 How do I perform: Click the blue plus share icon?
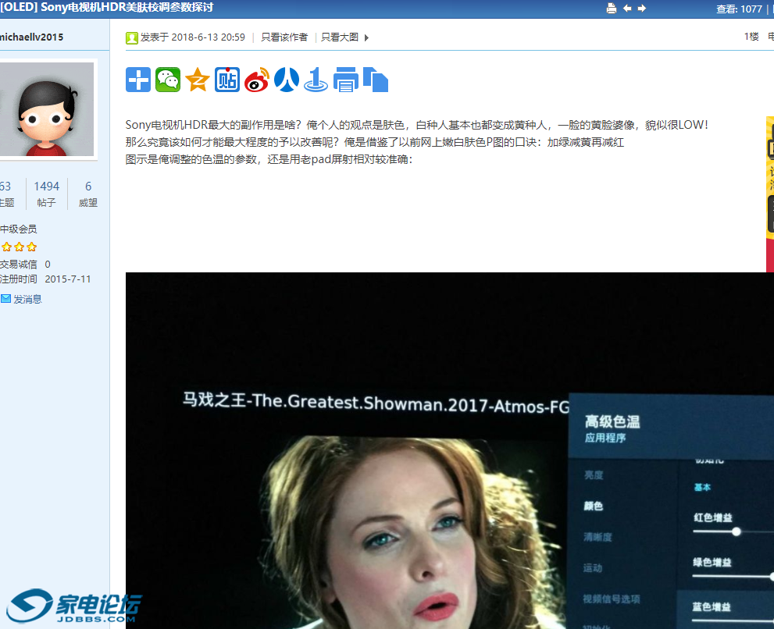click(138, 80)
